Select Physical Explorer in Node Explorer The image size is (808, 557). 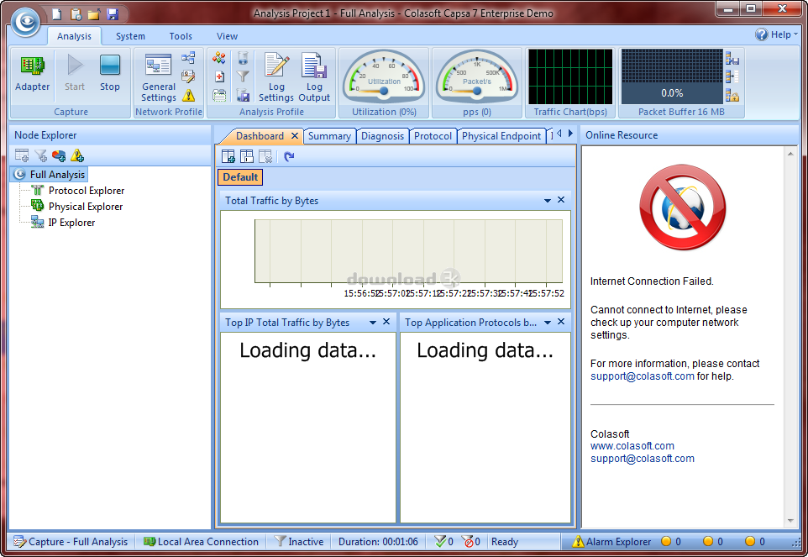[86, 207]
